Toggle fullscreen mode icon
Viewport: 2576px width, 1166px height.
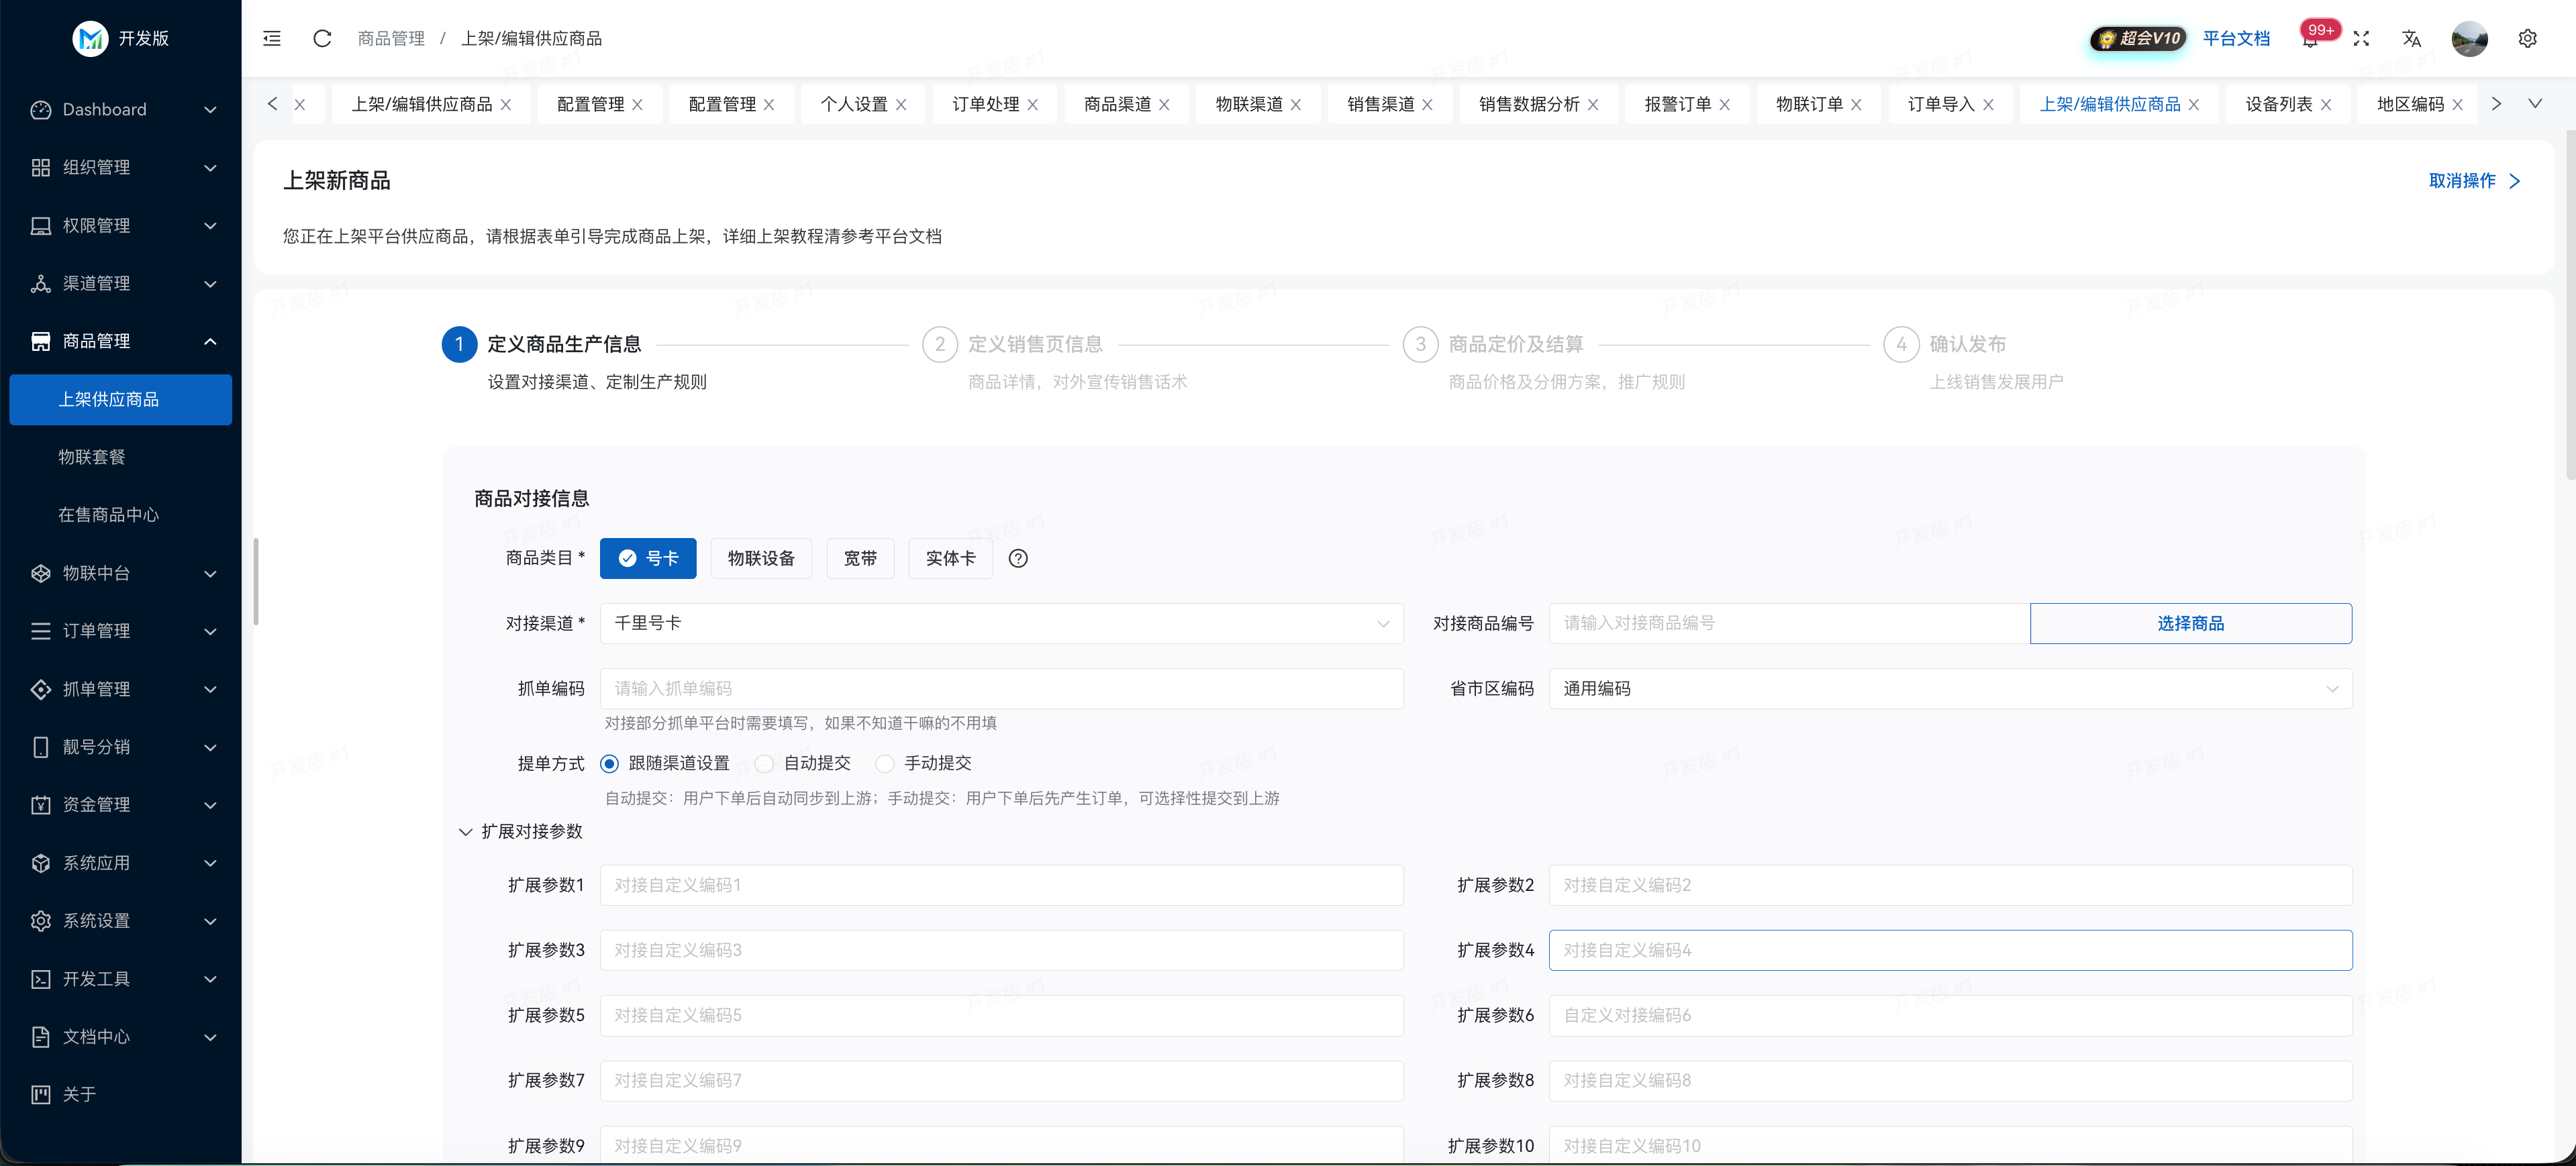pos(2361,38)
